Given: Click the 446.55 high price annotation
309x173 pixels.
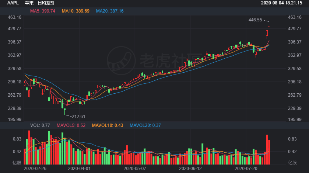Looking at the screenshot, I should (255, 20).
